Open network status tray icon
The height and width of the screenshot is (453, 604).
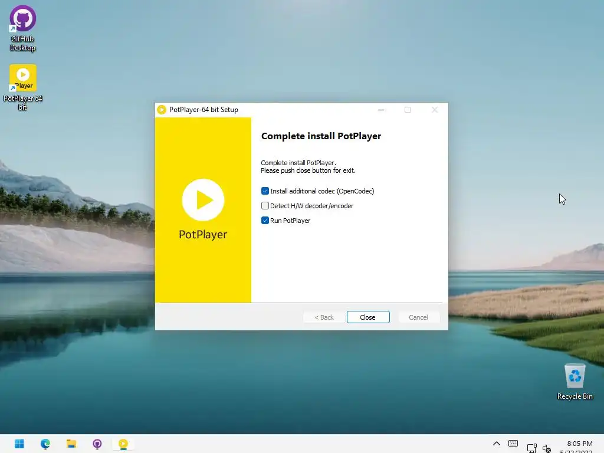532,448
